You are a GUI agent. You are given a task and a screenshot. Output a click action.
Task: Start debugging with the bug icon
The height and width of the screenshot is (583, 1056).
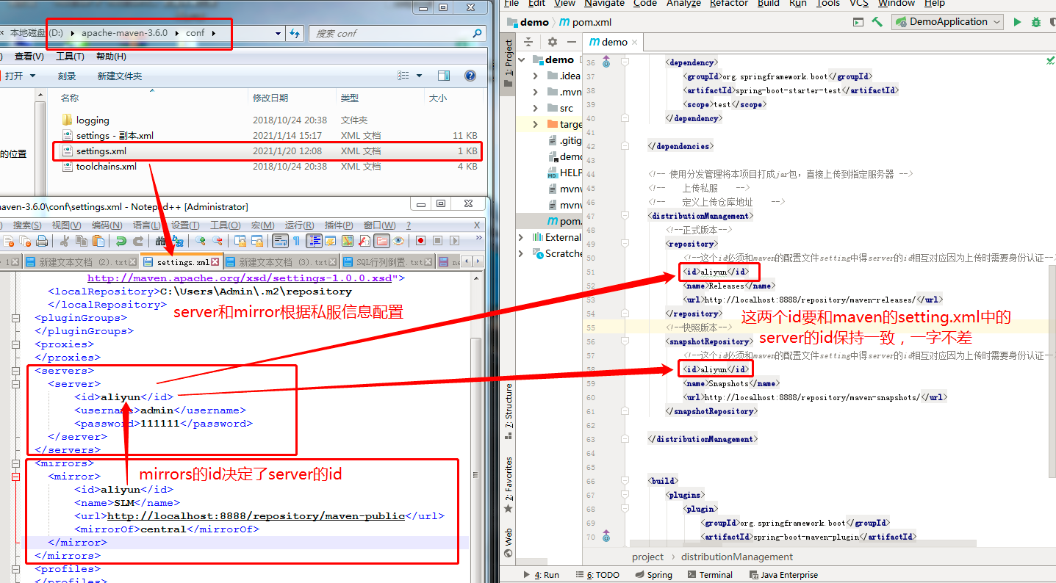click(x=1036, y=21)
